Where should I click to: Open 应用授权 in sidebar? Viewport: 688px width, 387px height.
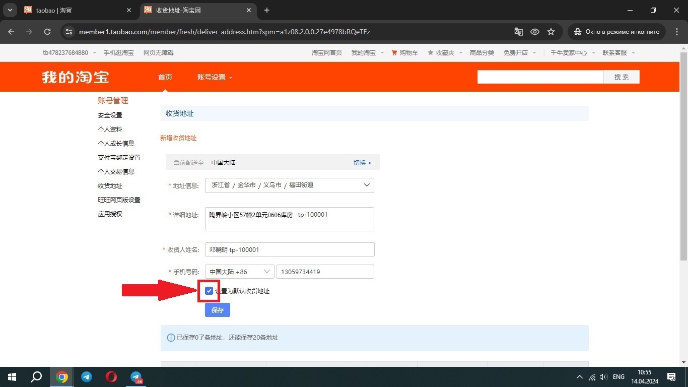pyautogui.click(x=110, y=214)
